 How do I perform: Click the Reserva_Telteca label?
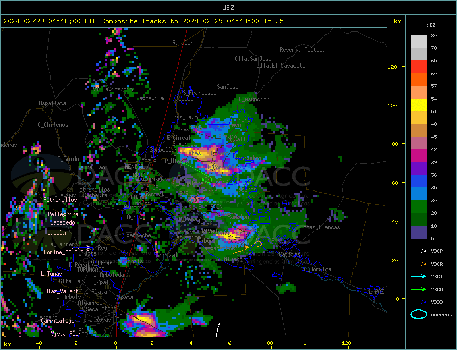click(303, 50)
